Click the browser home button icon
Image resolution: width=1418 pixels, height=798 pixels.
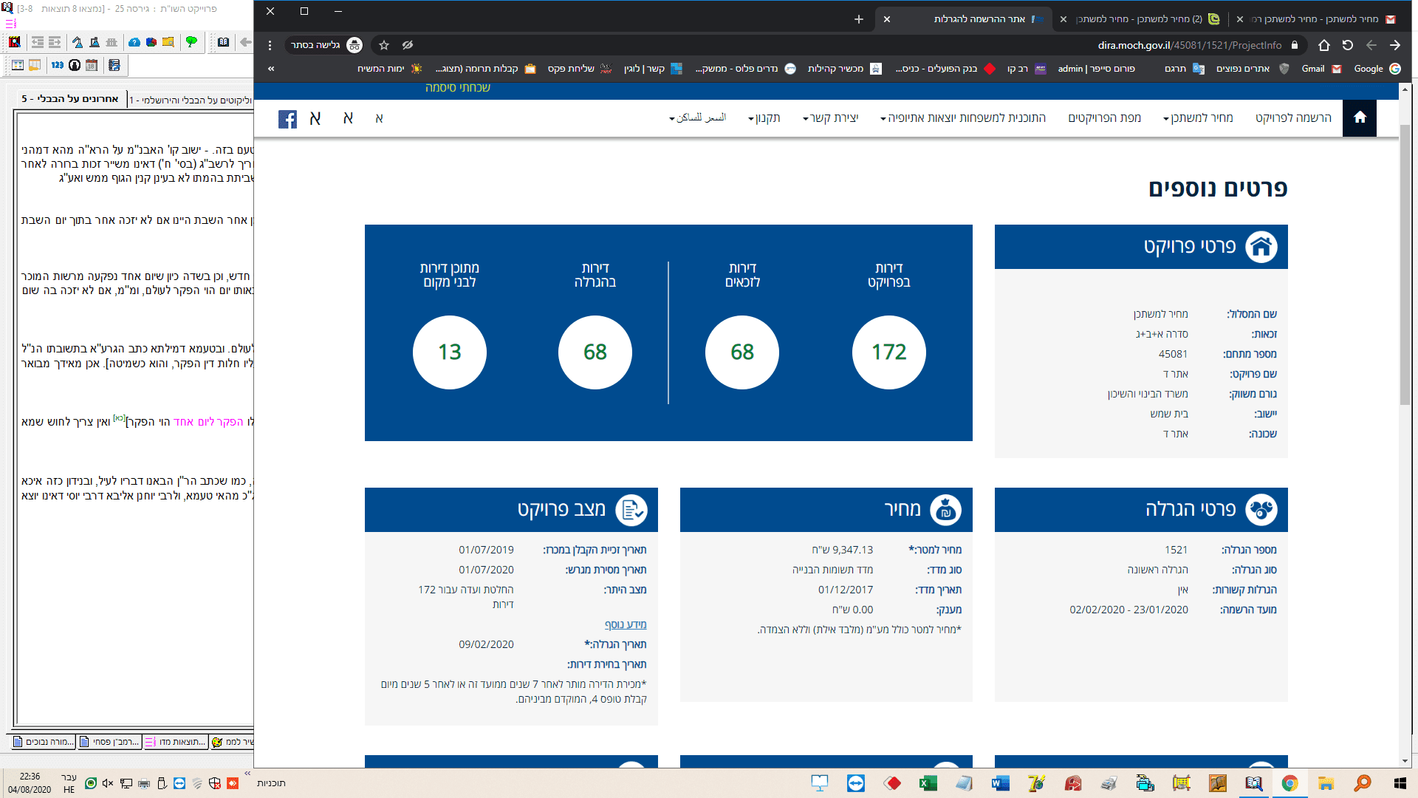pos(1323,45)
